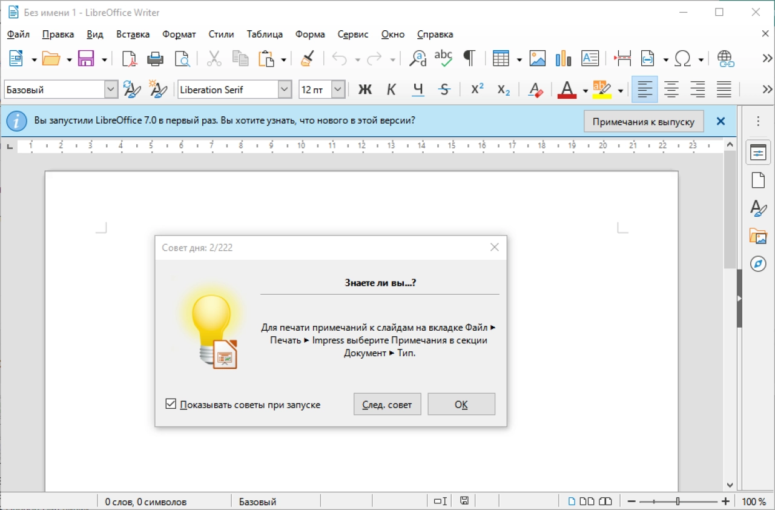Toggle underline Ч formatting
The height and width of the screenshot is (510, 775).
(x=418, y=90)
